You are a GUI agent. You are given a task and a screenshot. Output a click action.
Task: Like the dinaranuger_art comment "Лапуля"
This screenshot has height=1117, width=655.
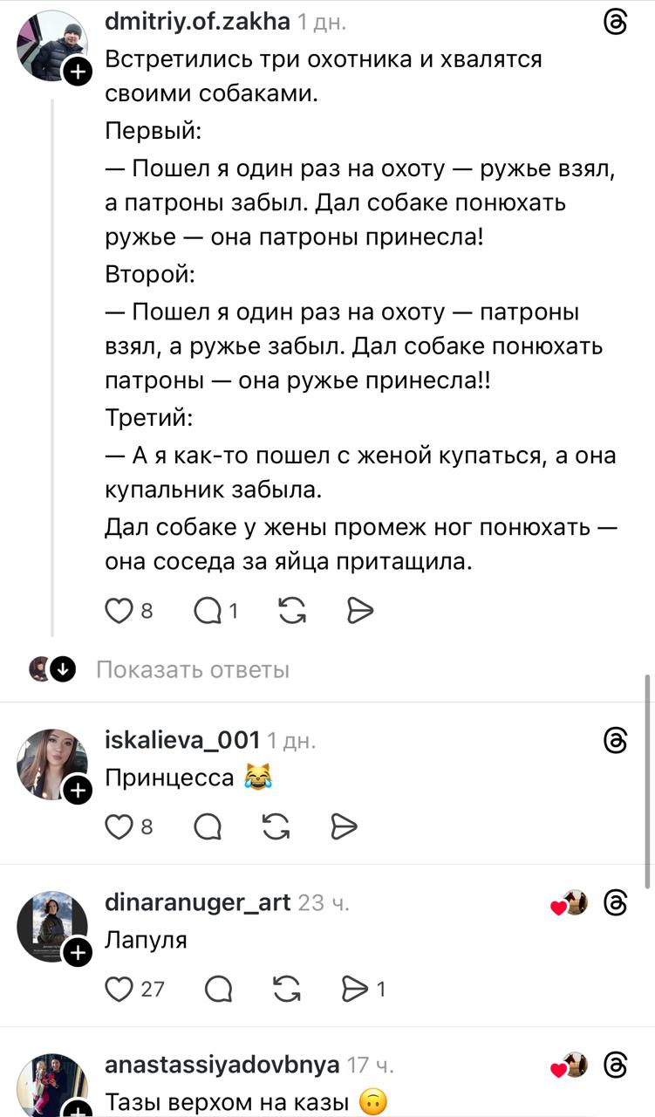coord(119,988)
